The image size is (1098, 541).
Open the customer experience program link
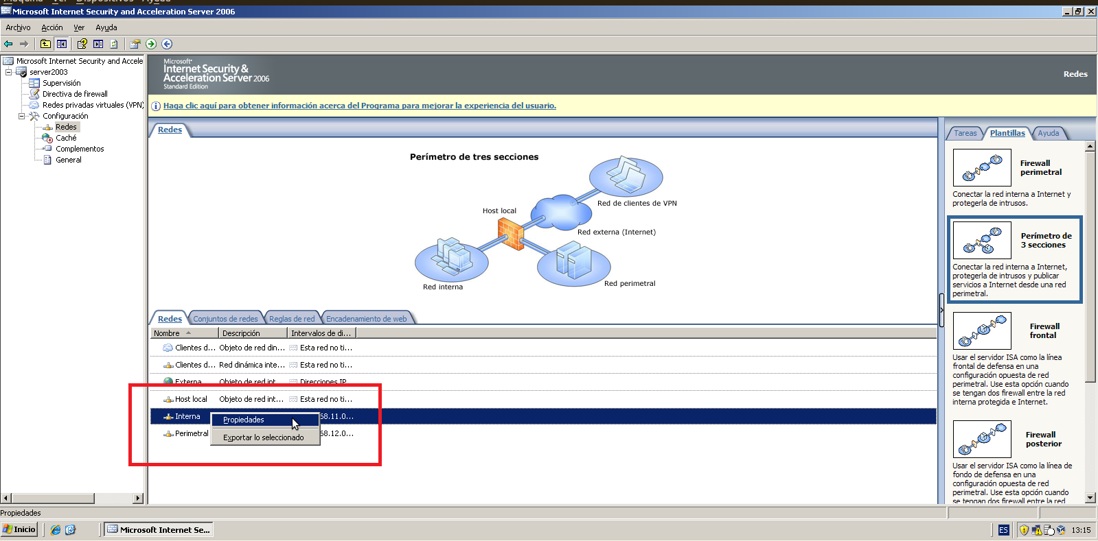pyautogui.click(x=360, y=106)
